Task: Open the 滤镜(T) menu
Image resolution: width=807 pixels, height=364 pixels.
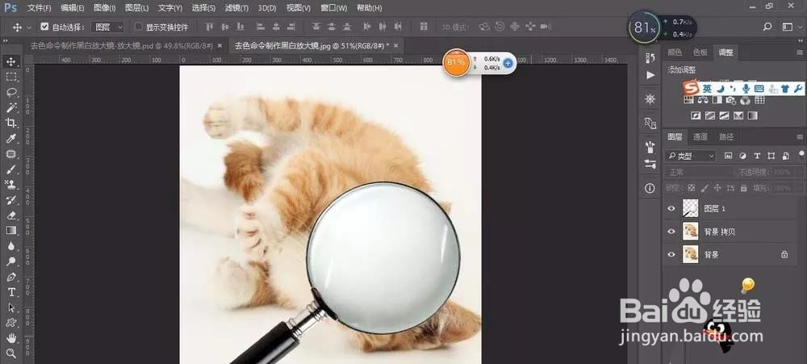Action: tap(236, 8)
